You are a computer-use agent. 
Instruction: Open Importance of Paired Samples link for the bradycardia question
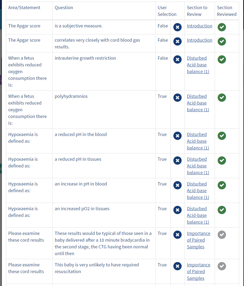click(198, 240)
